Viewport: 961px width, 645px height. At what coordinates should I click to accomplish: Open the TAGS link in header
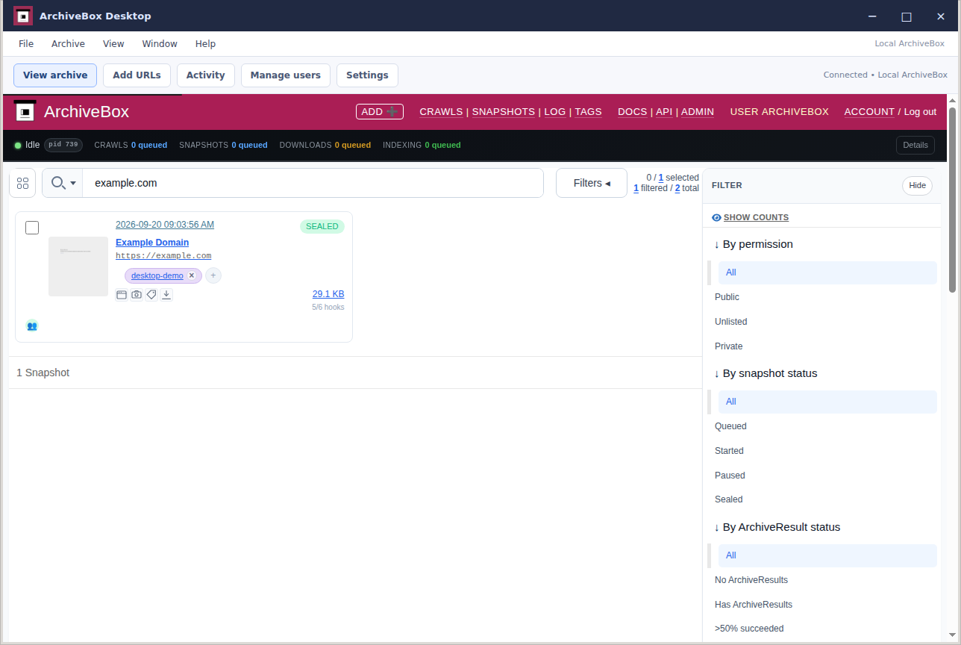pyautogui.click(x=588, y=111)
